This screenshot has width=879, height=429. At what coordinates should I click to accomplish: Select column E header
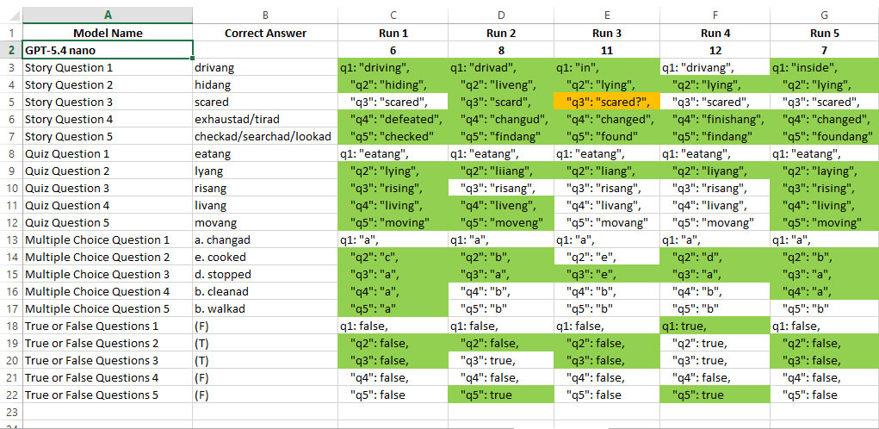pos(607,16)
